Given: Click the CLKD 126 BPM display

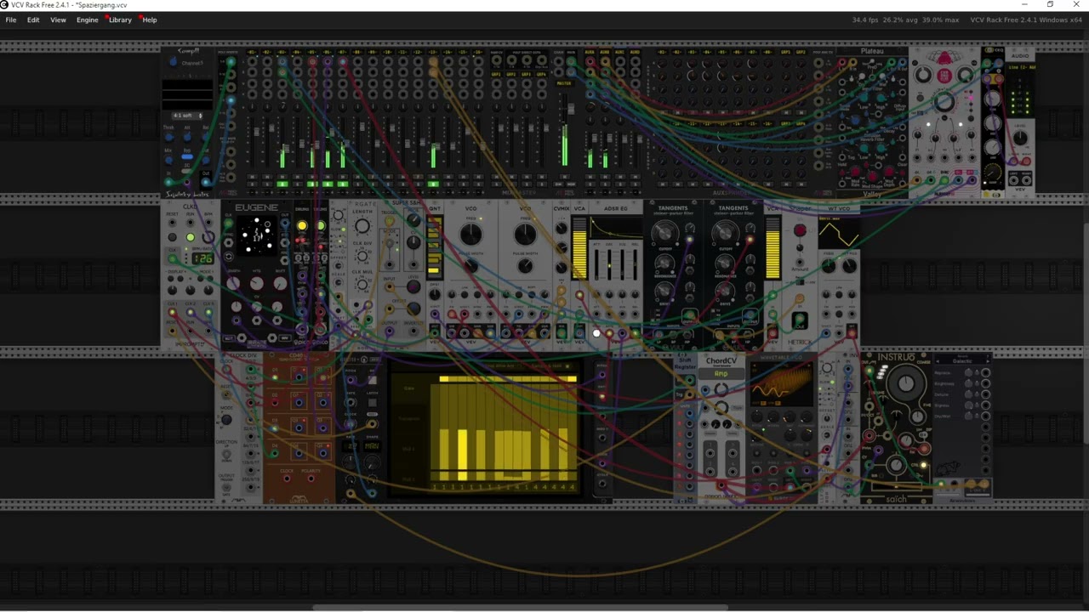Looking at the screenshot, I should click(202, 258).
